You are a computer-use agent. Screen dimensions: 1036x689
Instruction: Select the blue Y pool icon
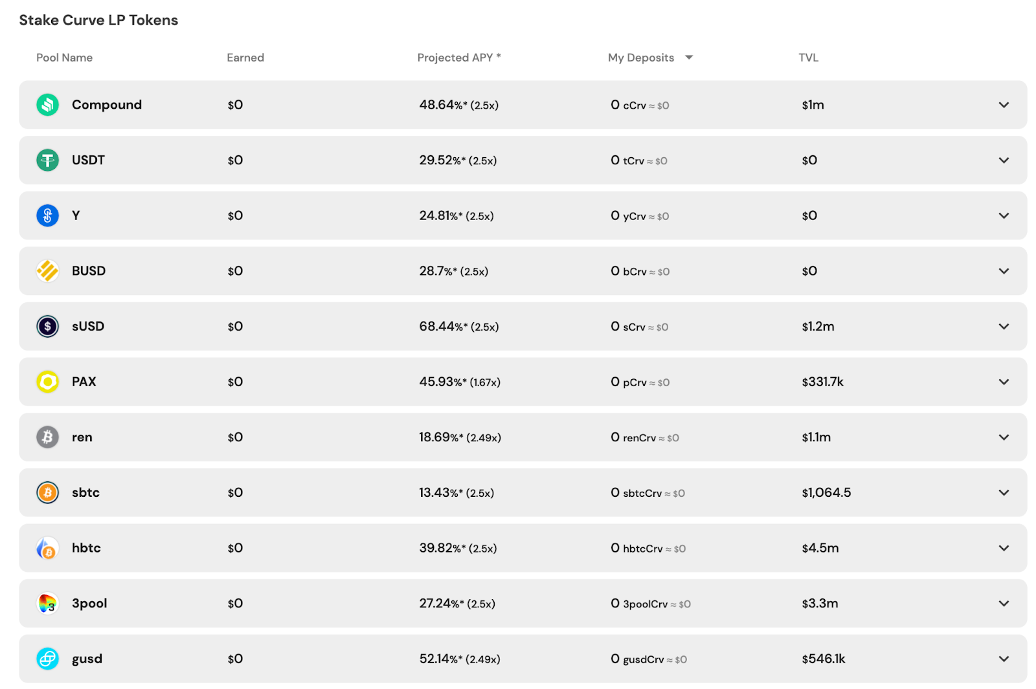pyautogui.click(x=47, y=215)
